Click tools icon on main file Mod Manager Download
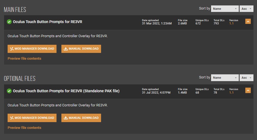Viewport: 257px width, 140px height. pos(12,49)
